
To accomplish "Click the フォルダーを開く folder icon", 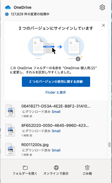I will coord(25,168).
